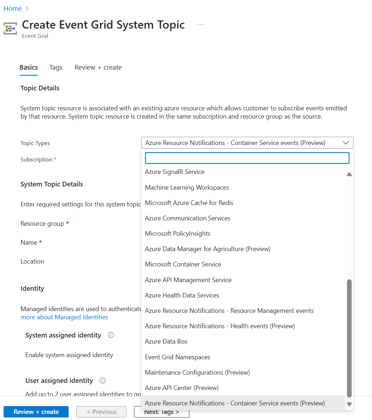372x420 pixels.
Task: Click the Review + create button
Action: coord(36,412)
